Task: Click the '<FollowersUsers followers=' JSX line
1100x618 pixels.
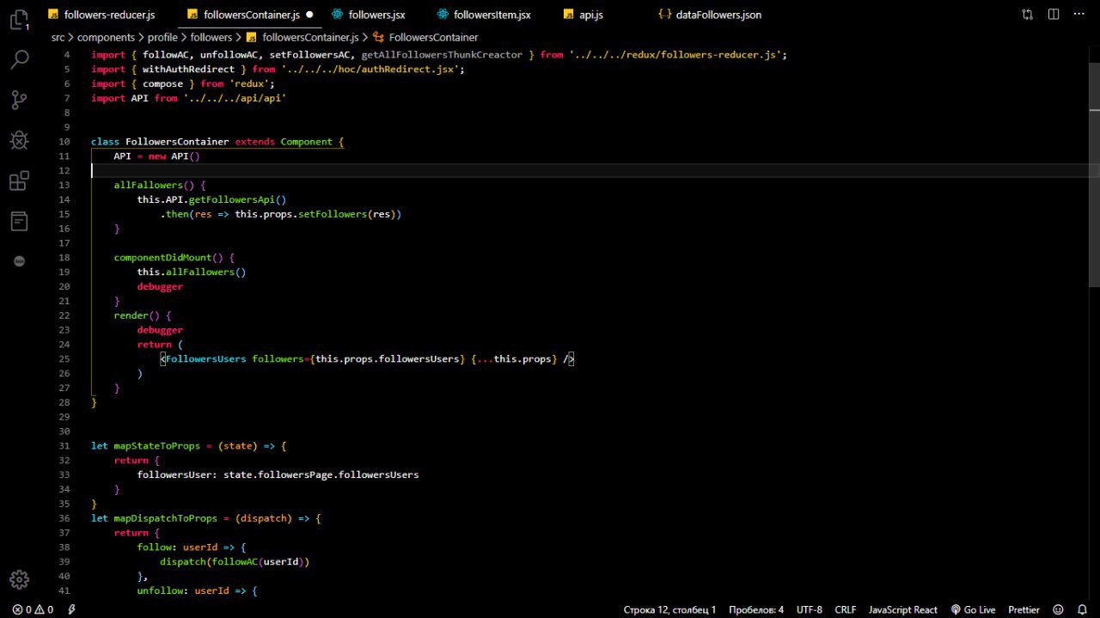Action: (x=367, y=358)
